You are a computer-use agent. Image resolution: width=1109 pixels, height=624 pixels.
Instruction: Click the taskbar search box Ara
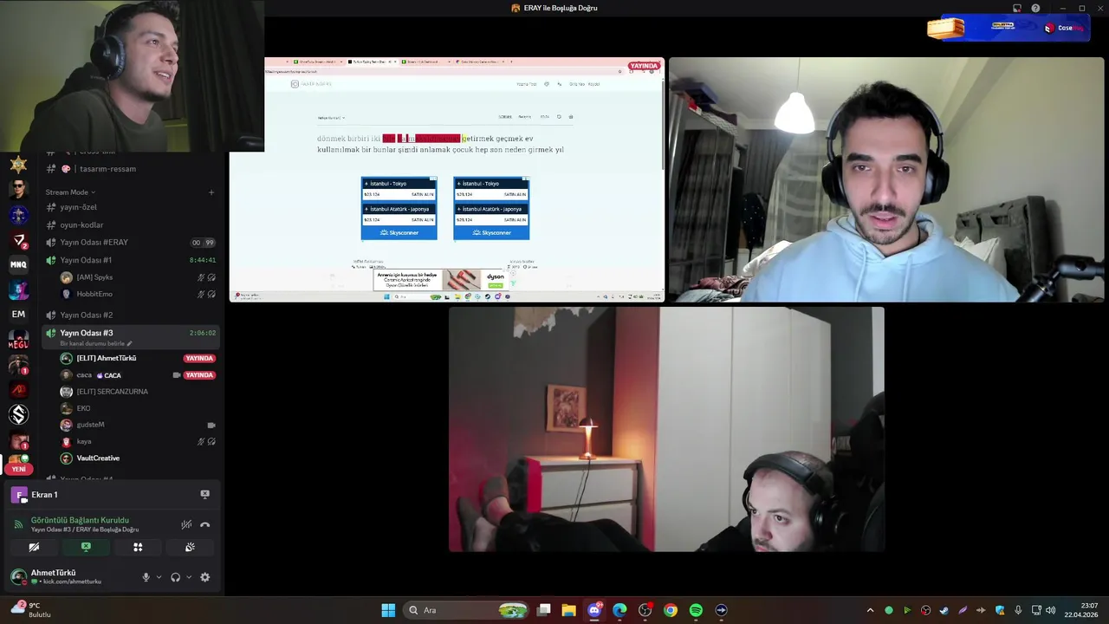click(468, 610)
